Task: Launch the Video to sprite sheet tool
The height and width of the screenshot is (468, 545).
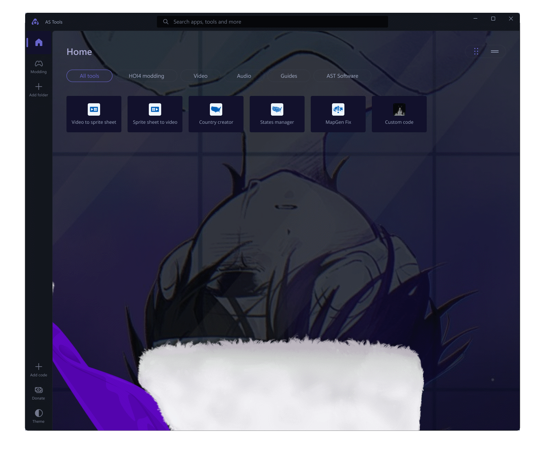Action: coord(94,114)
